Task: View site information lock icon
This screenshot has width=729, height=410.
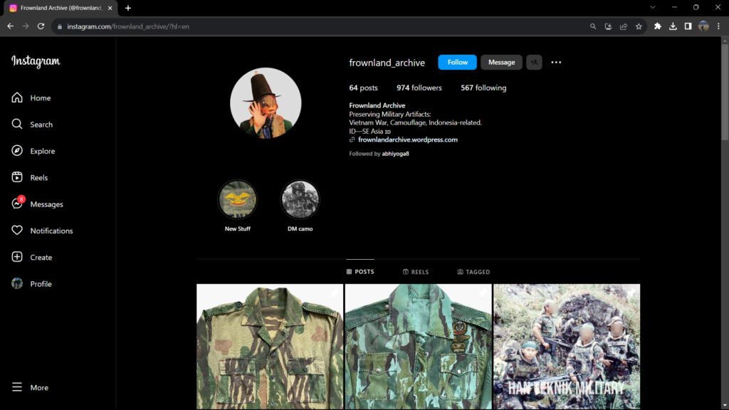Action: click(60, 26)
